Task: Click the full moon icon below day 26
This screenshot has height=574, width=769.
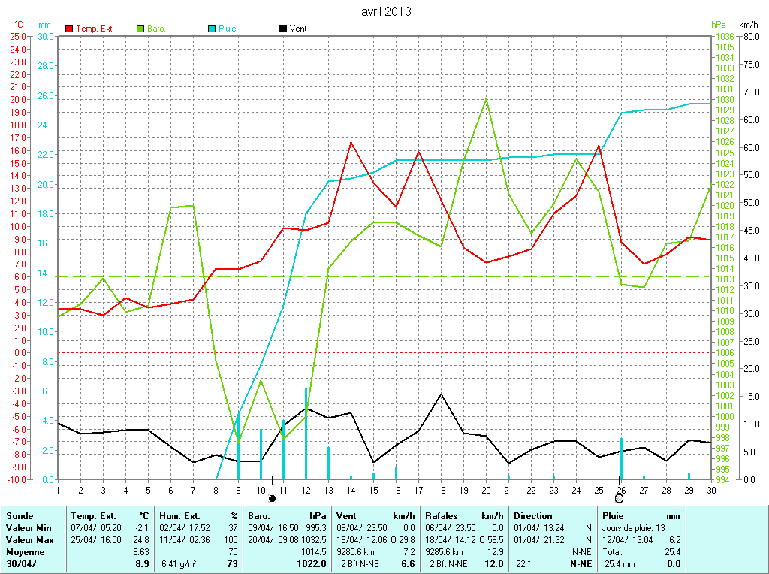Action: click(x=620, y=498)
